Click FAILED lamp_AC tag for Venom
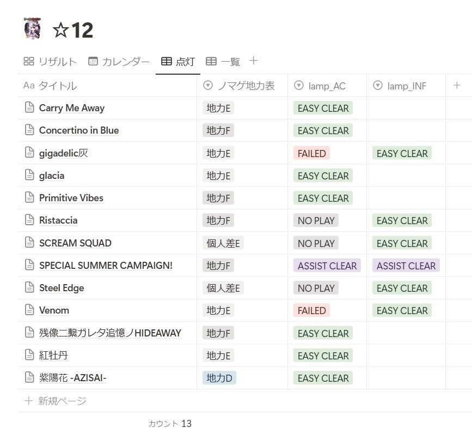 312,310
